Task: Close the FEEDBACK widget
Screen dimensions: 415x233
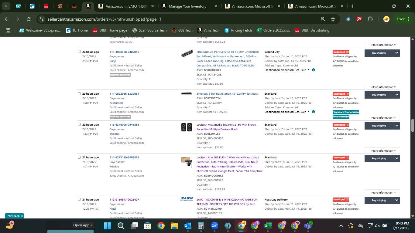Action: click(x=22, y=216)
